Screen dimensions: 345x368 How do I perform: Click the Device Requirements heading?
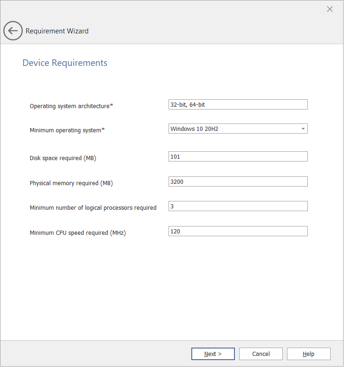click(65, 63)
